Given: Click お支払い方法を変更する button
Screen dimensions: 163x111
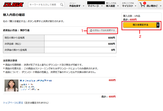Looking at the screenshot, I should click(x=102, y=31).
